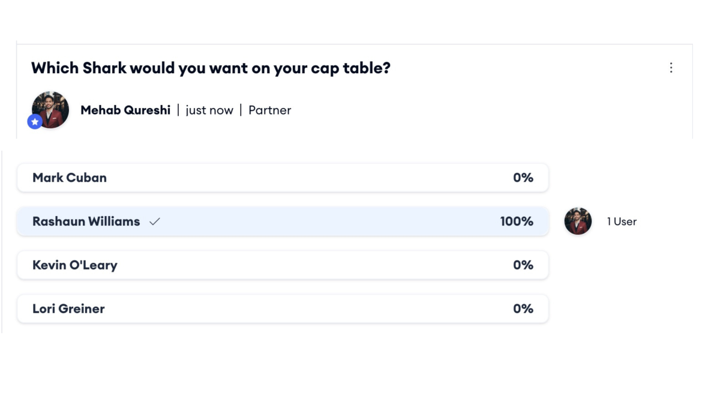Click the poll question title text
The height and width of the screenshot is (405, 720).
(211, 68)
